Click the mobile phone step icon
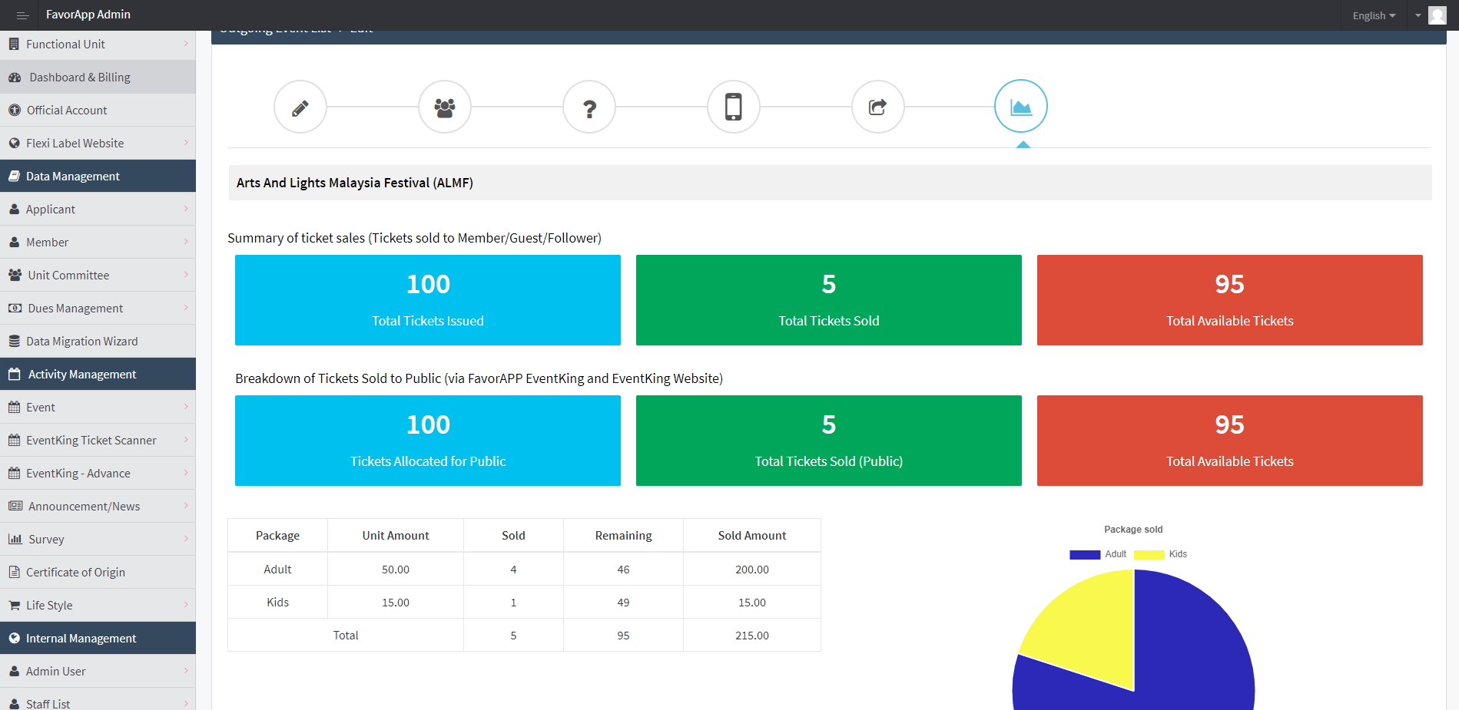1459x710 pixels. 734,107
